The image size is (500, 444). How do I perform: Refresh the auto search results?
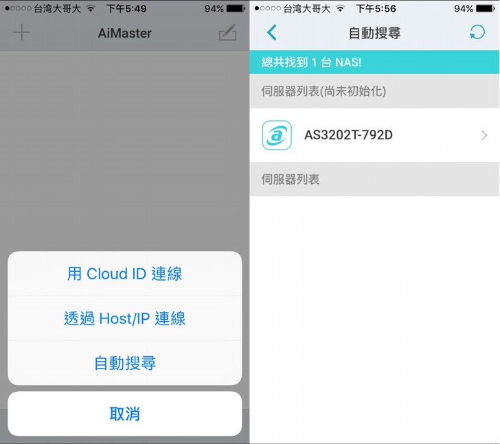[x=477, y=32]
